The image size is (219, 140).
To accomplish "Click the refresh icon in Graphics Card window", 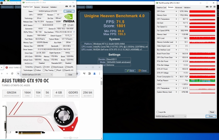I will [x=70, y=6].
